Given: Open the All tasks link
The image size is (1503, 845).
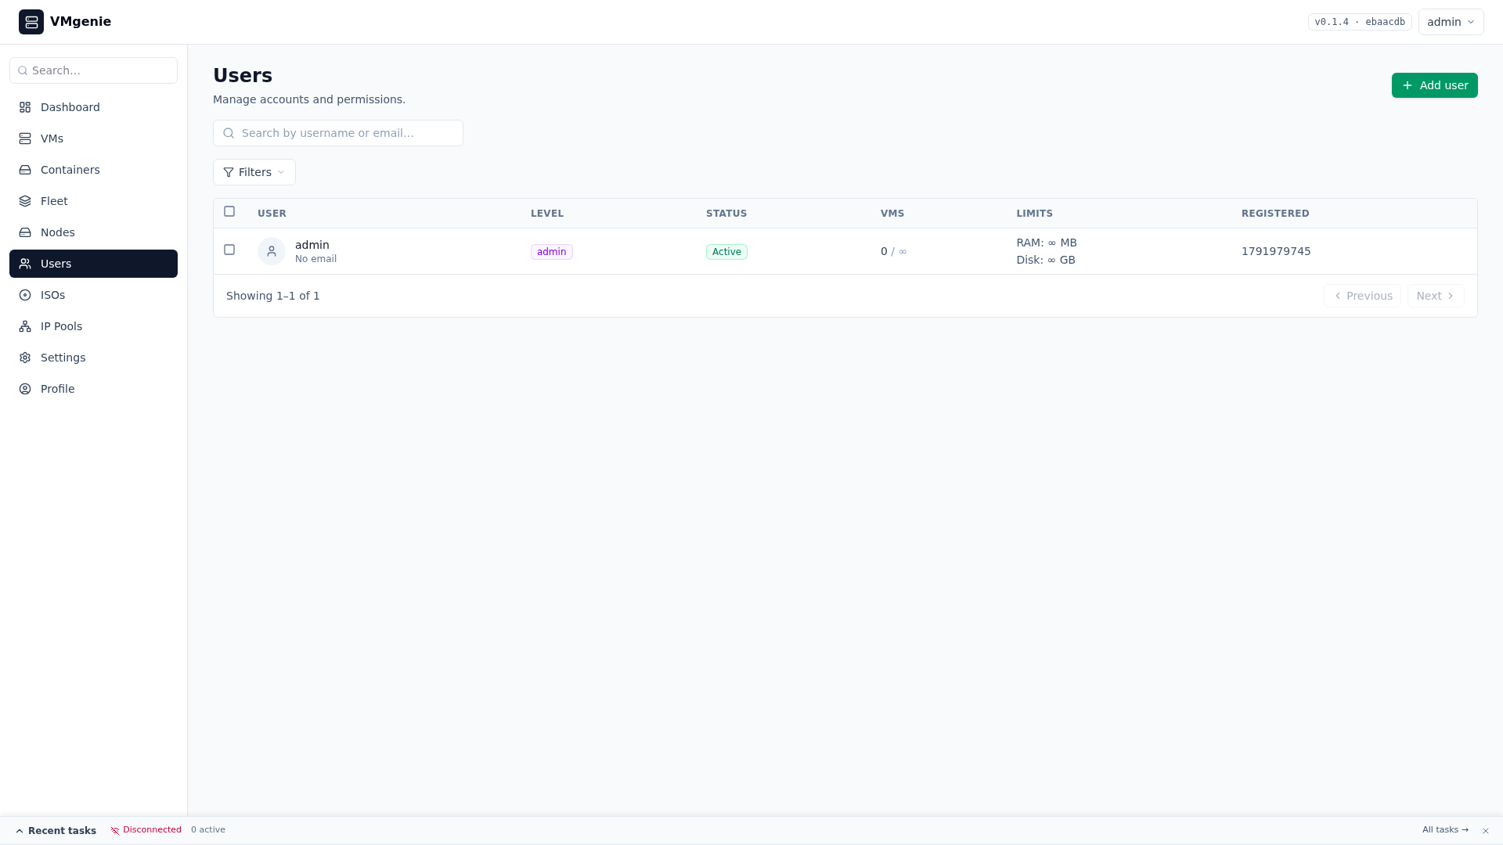Looking at the screenshot, I should tap(1445, 830).
